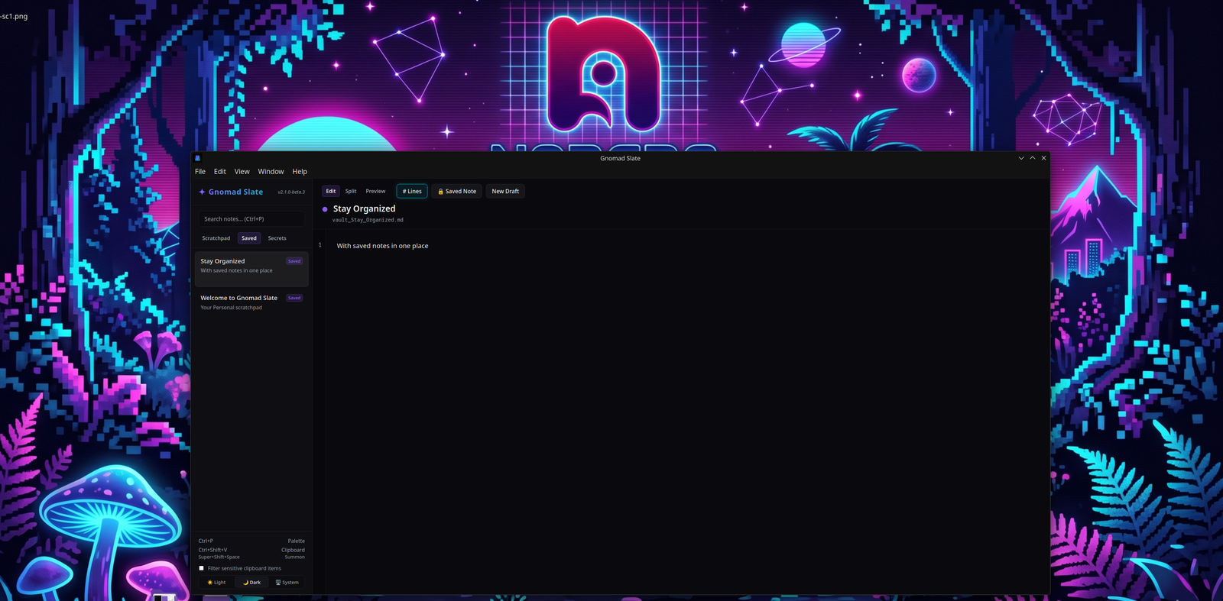Create a New Draft
1223x601 pixels.
click(505, 192)
